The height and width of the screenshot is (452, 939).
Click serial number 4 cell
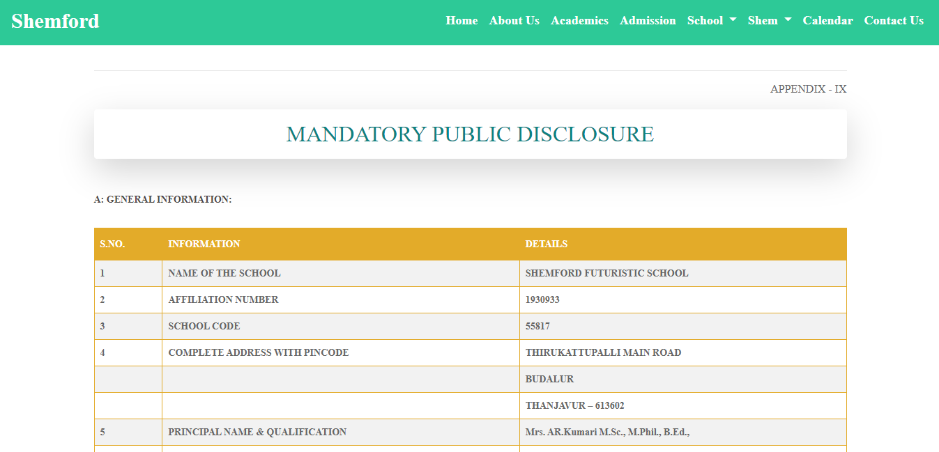[128, 352]
